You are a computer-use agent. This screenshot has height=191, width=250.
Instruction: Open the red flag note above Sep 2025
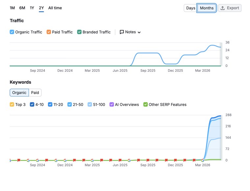tap(148, 160)
